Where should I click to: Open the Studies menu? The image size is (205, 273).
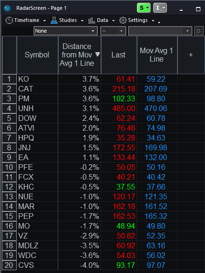[67, 21]
